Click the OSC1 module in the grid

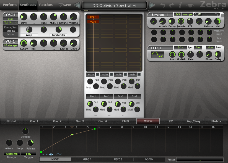pyautogui.click(x=93, y=17)
